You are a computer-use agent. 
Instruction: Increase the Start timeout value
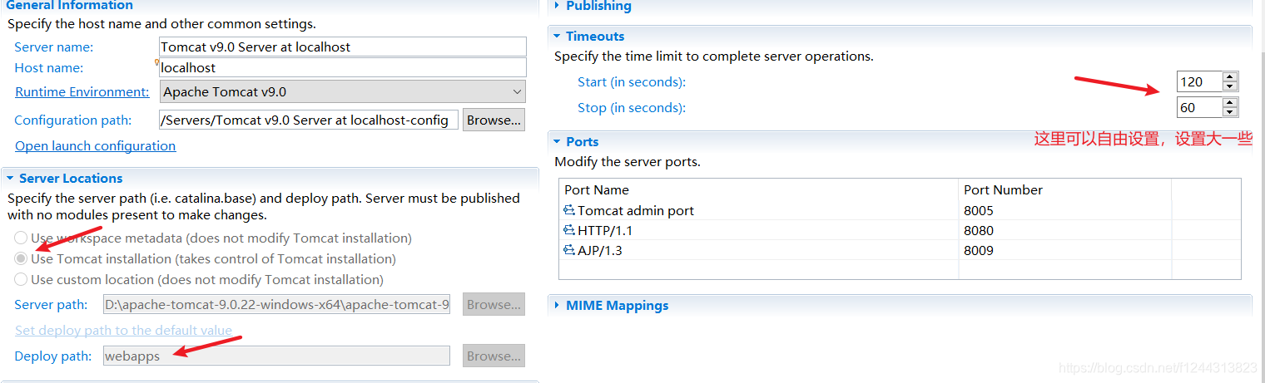1230,77
